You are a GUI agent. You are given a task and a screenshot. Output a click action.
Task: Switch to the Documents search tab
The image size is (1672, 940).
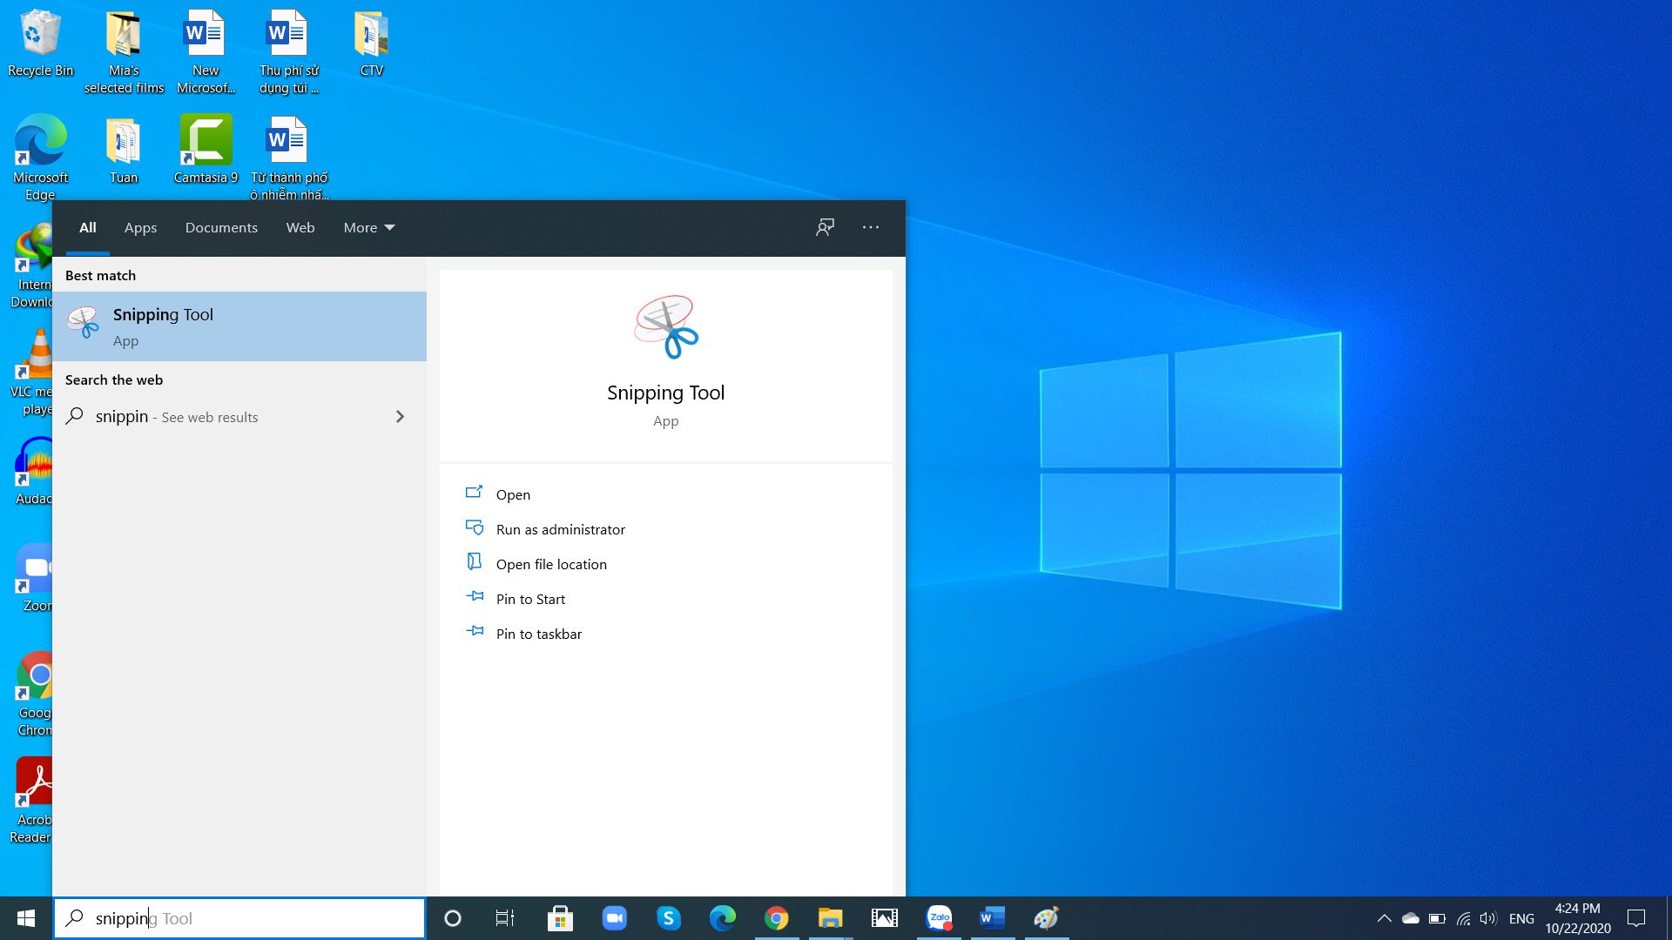(221, 227)
